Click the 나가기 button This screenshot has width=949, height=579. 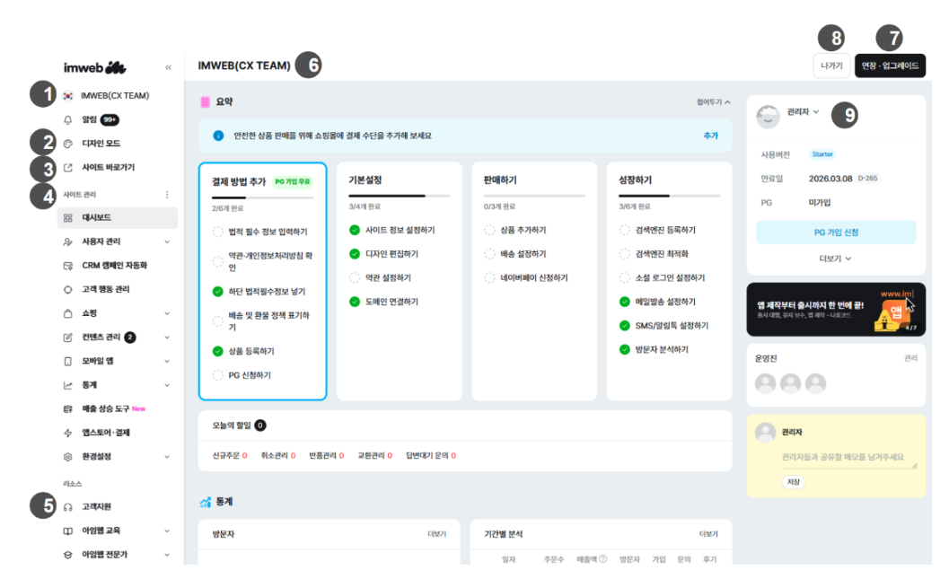831,66
